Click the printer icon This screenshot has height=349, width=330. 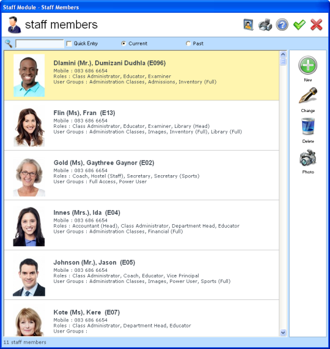265,24
